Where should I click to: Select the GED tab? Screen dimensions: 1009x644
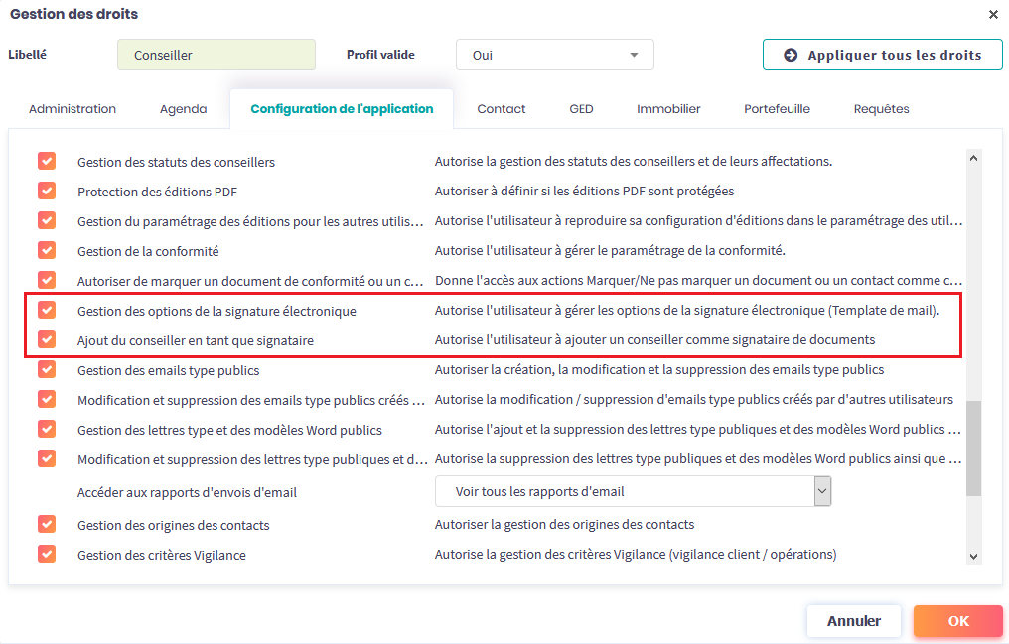point(581,109)
